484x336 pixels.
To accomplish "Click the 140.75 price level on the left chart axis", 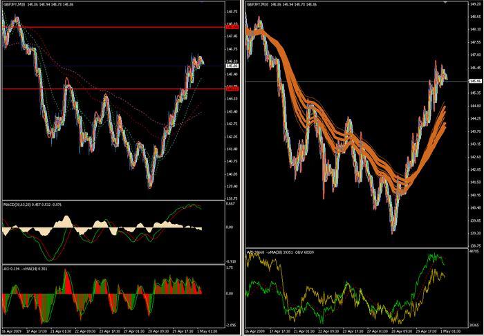I will [232, 161].
